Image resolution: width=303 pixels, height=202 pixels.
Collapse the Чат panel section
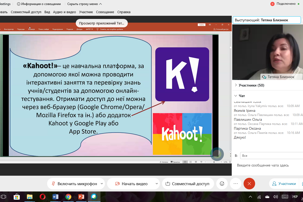pos(235,96)
